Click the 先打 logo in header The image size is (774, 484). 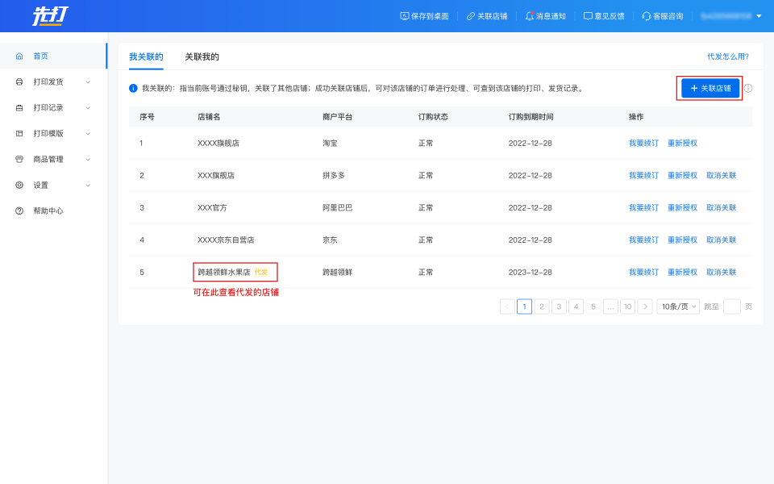click(49, 15)
